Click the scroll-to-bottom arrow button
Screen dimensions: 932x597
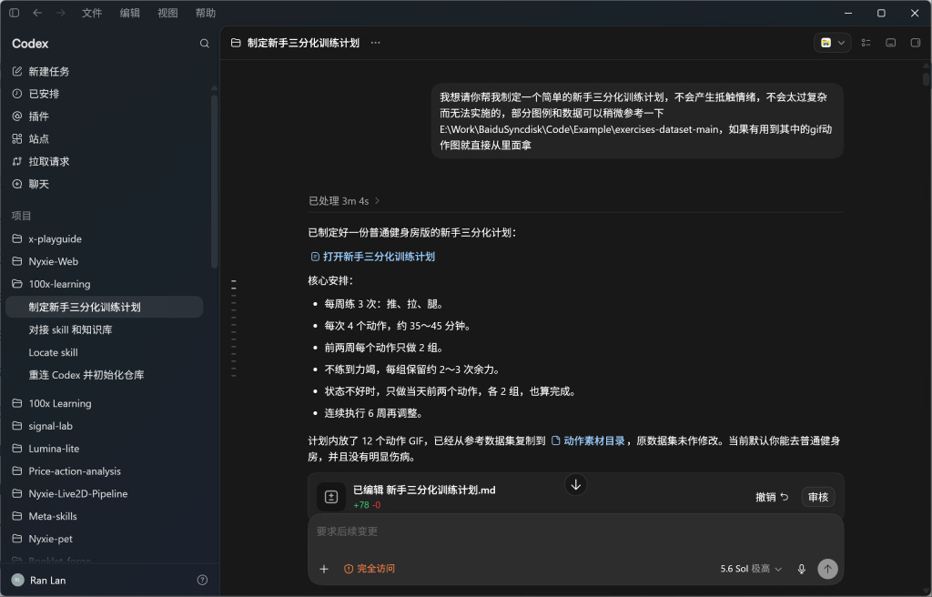(x=575, y=485)
